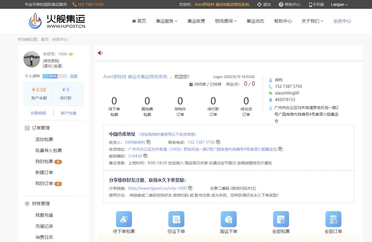Click the 修改密码 link
This screenshot has height=242, width=372.
51,61
